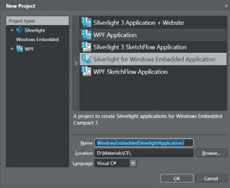Click the Name input field

[x=144, y=143]
